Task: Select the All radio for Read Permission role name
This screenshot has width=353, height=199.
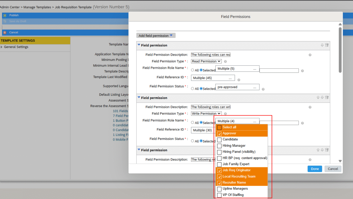Action: 193,70
